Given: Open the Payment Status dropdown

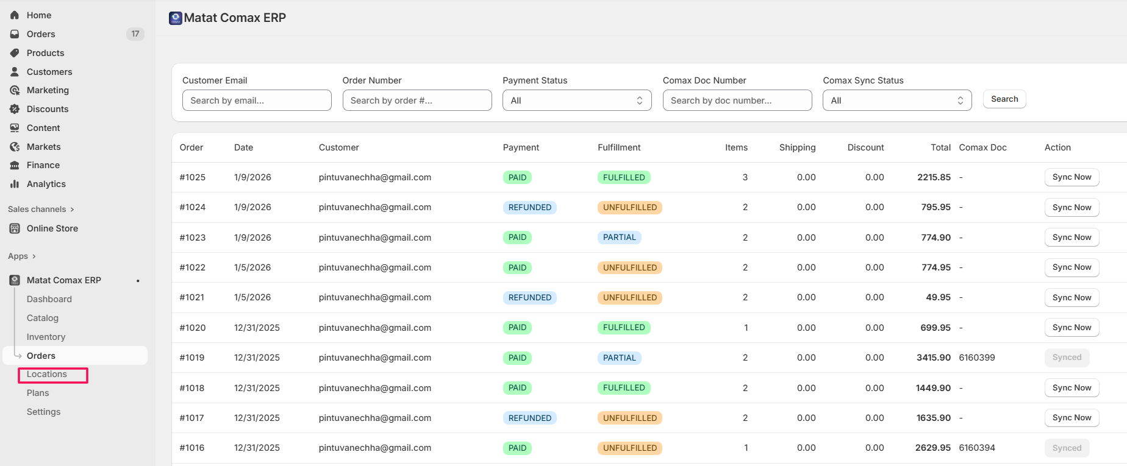Looking at the screenshot, I should (576, 101).
